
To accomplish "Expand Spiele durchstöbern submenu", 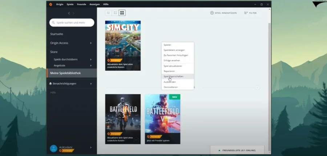I will pyautogui.click(x=91, y=59).
